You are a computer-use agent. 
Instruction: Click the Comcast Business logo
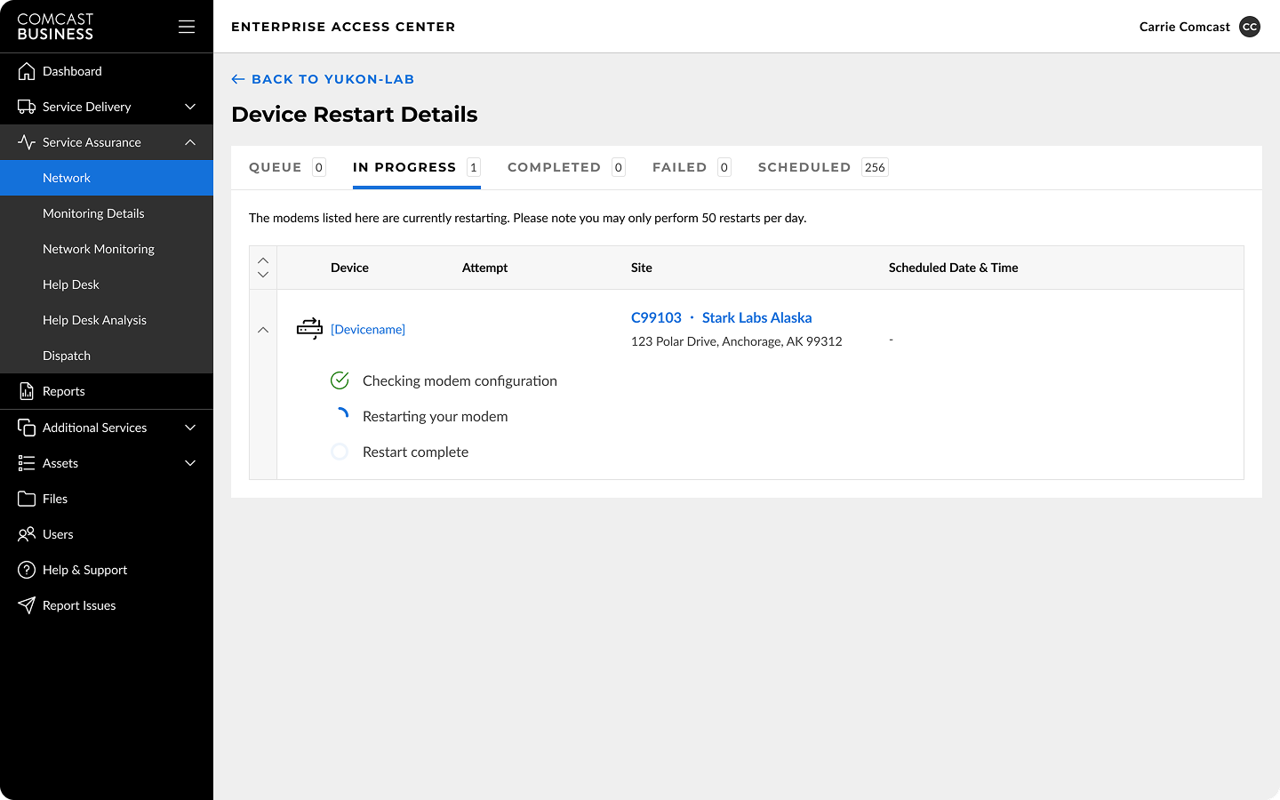(x=55, y=27)
